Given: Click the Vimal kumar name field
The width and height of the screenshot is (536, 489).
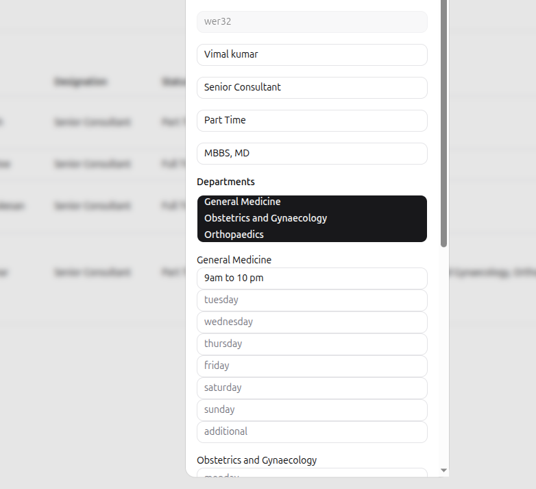Looking at the screenshot, I should point(312,55).
